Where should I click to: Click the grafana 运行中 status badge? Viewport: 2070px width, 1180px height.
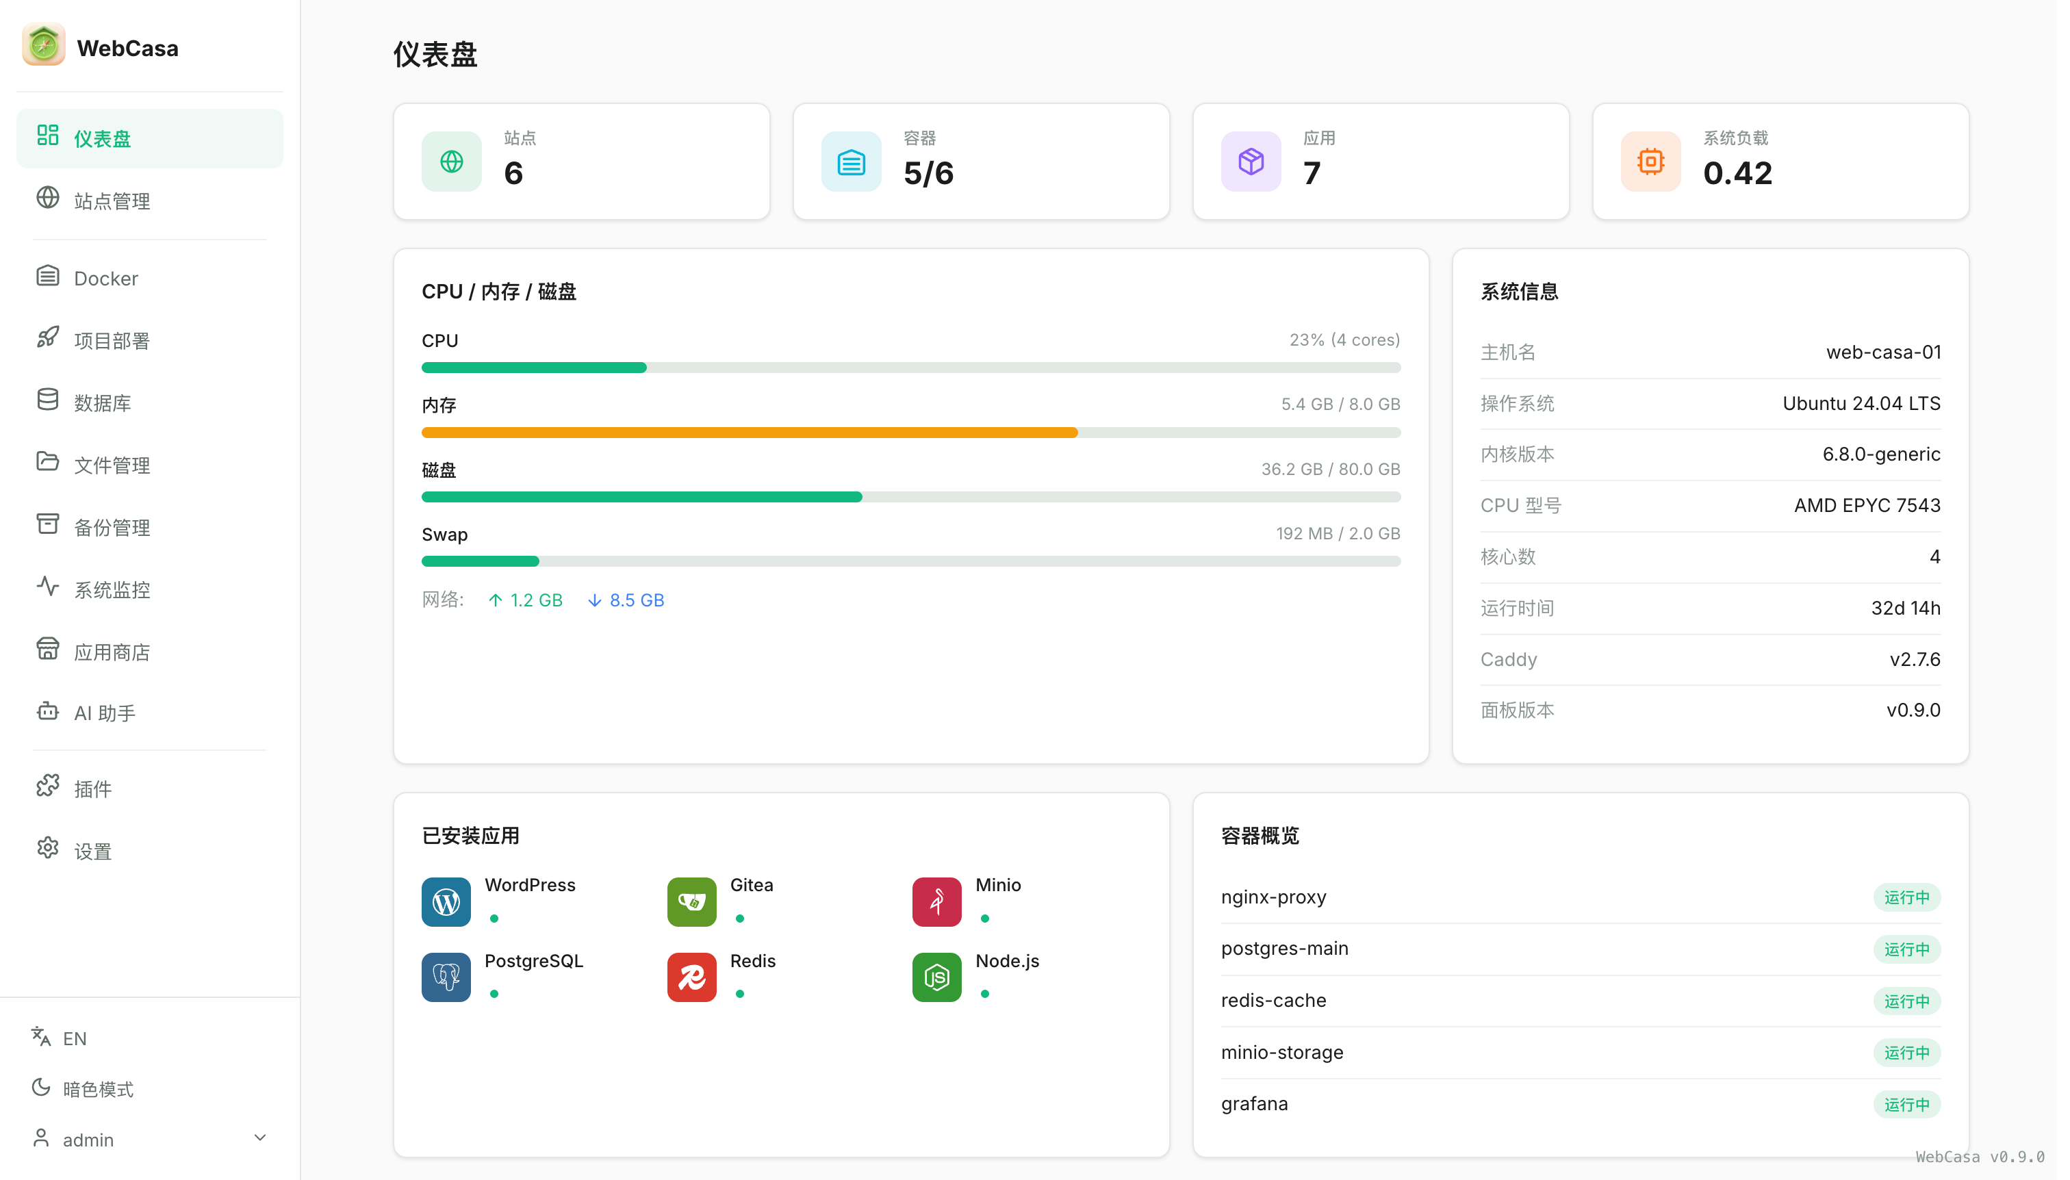pos(1906,1104)
